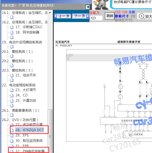Click page icon under 26.1、高配音像系统
This screenshot has height=153, width=152.
coord(12,115)
